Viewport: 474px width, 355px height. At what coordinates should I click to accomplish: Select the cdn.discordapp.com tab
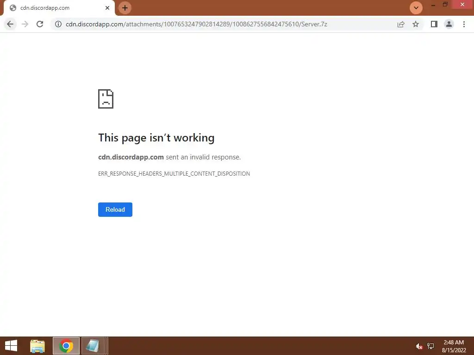coord(59,8)
